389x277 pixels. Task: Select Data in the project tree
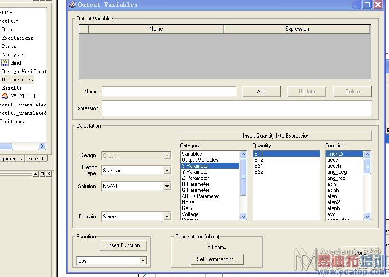7,29
